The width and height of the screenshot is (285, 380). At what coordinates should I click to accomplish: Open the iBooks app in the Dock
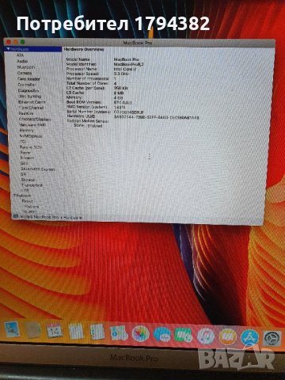coord(227,336)
